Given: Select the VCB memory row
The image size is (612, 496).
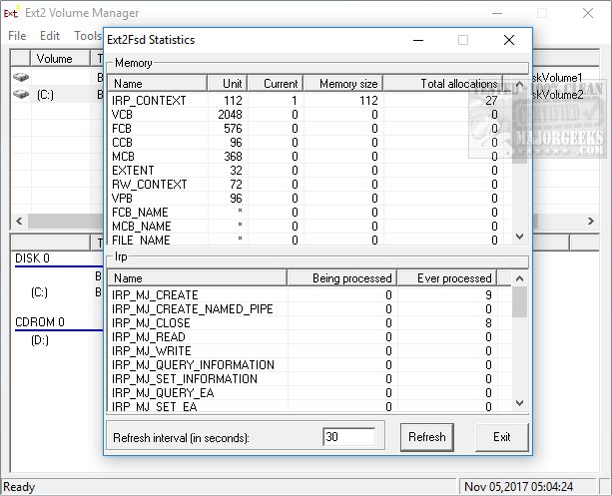Looking at the screenshot, I should [309, 115].
